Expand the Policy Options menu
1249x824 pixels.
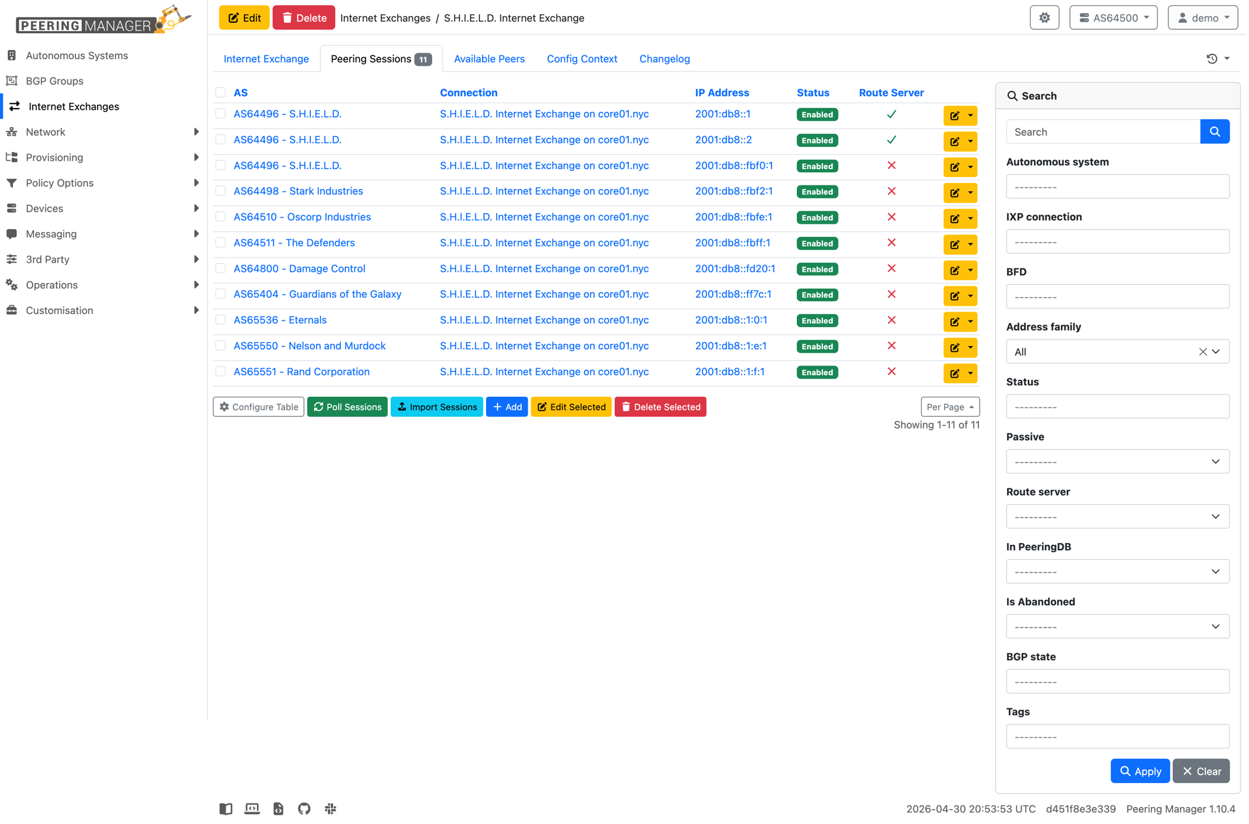pos(104,183)
